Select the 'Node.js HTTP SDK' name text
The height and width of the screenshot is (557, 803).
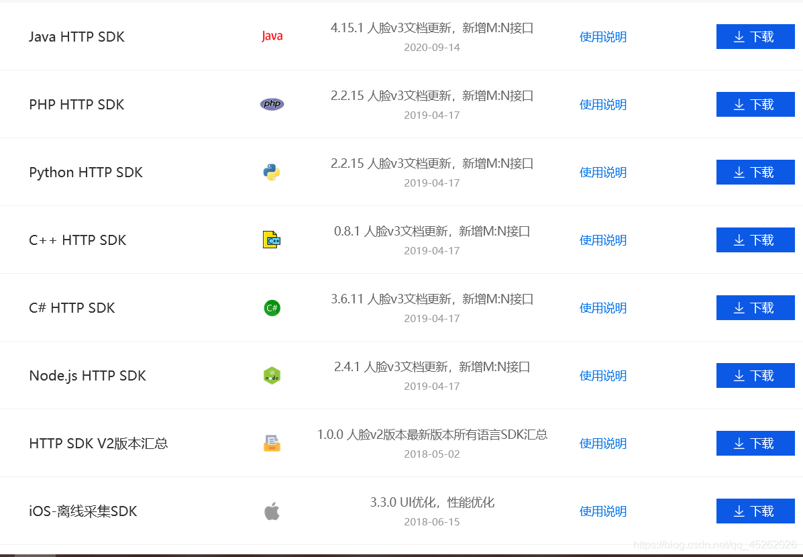88,376
